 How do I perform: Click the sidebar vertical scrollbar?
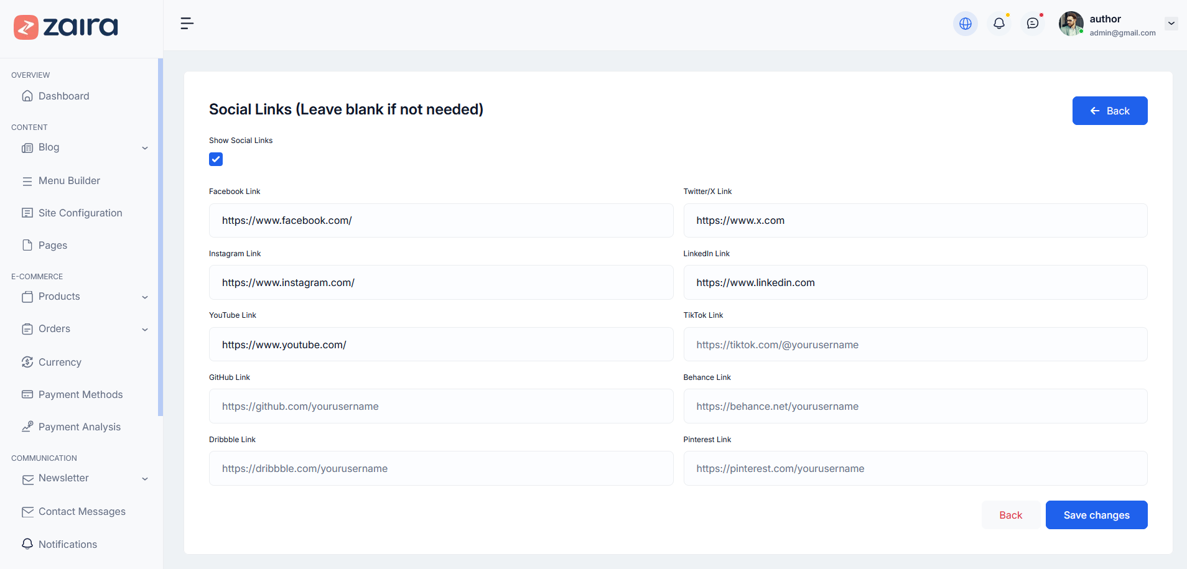(x=161, y=236)
